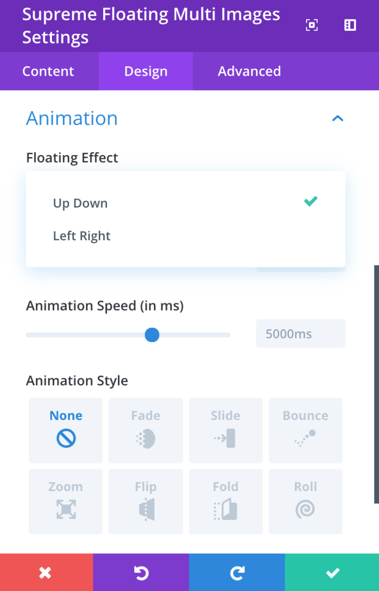This screenshot has width=379, height=591.
Task: Undo the last change
Action: point(141,573)
